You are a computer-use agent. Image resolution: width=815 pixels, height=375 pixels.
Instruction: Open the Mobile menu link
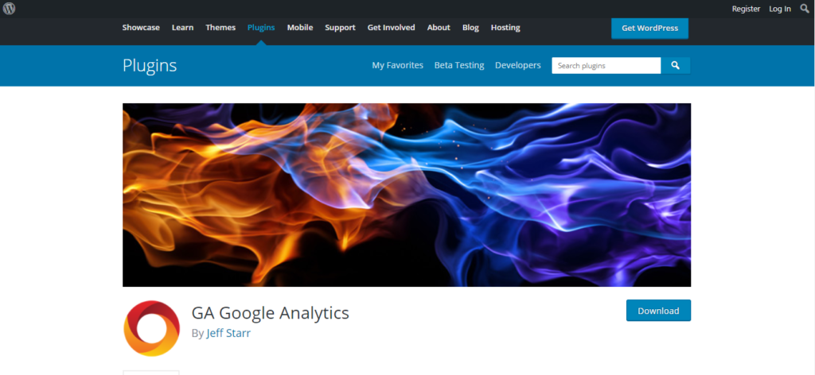point(300,28)
